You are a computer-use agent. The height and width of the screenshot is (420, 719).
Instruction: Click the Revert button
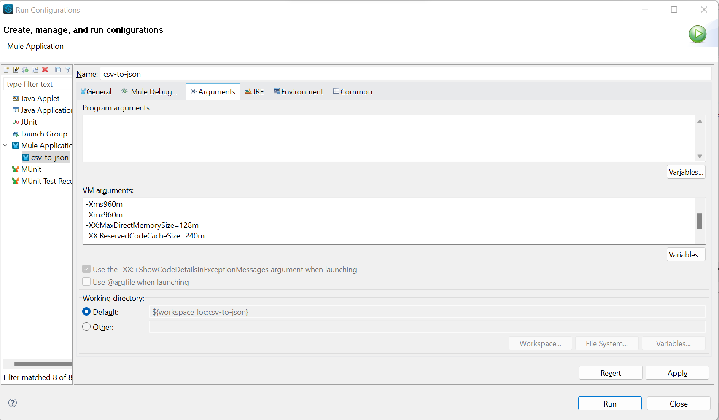(611, 373)
